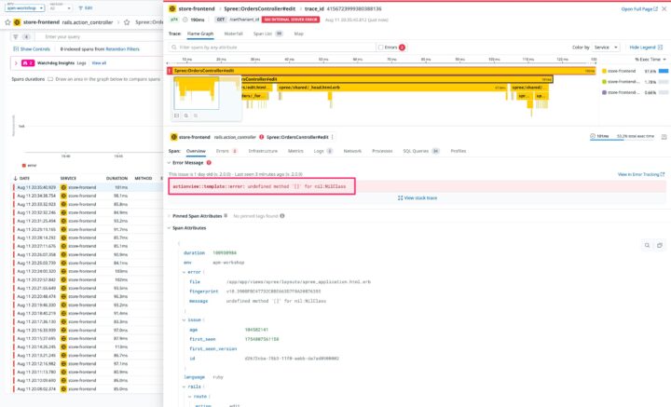
Task: Click green store-frontend legend swatch
Action: coord(604,82)
